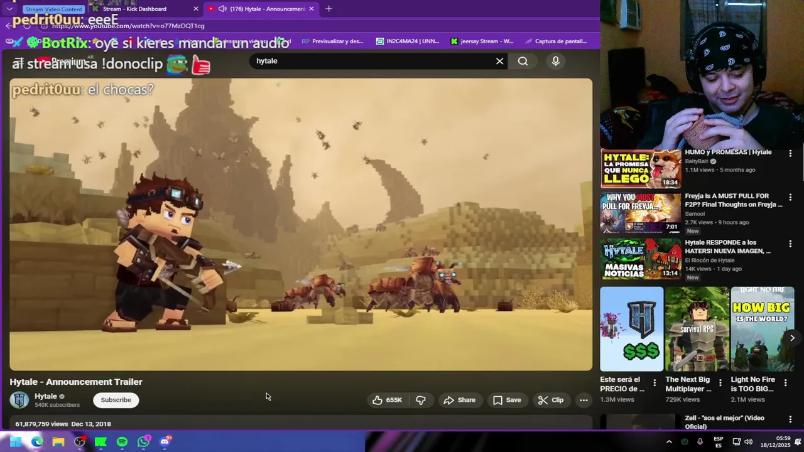Open 'Captura de pantall...' bookmark
This screenshot has height=452, width=804.
(x=556, y=41)
